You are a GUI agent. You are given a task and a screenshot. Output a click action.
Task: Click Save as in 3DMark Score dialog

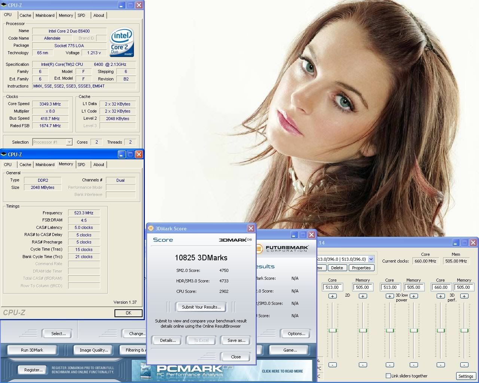coord(236,340)
